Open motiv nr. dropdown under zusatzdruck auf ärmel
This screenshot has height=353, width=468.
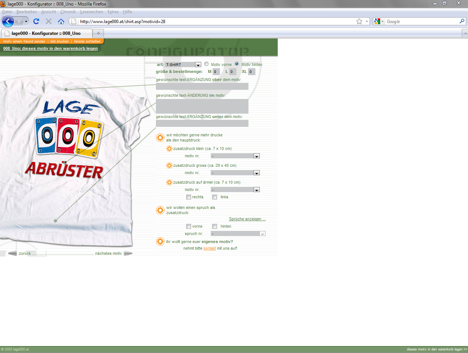point(235,190)
